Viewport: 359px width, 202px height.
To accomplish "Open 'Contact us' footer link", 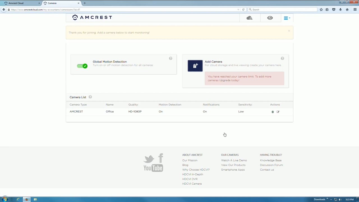I will click(x=267, y=170).
